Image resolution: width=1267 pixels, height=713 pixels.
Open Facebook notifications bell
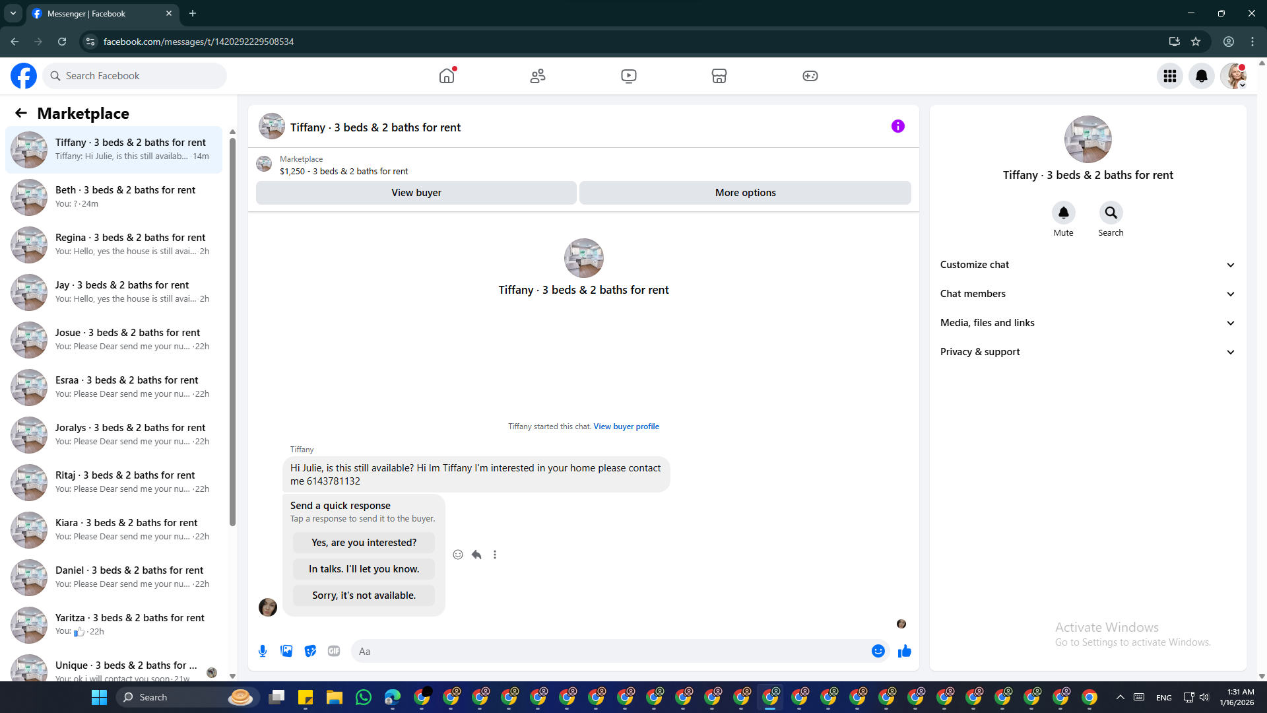(1201, 76)
